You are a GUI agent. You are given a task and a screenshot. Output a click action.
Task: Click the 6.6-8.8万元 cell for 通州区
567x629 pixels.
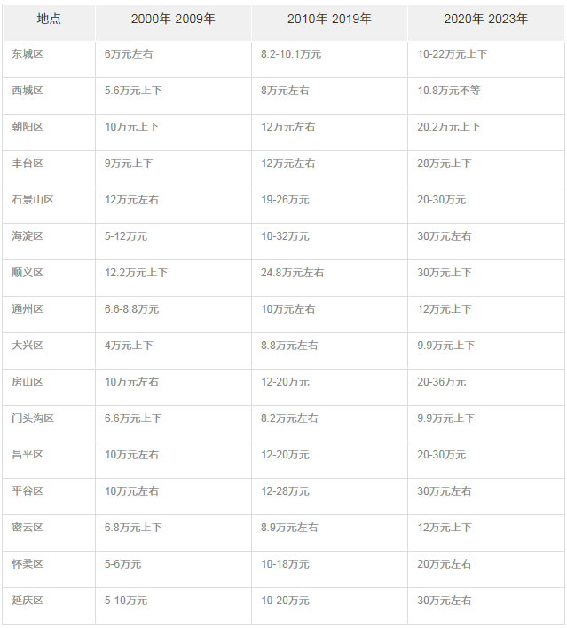(131, 309)
